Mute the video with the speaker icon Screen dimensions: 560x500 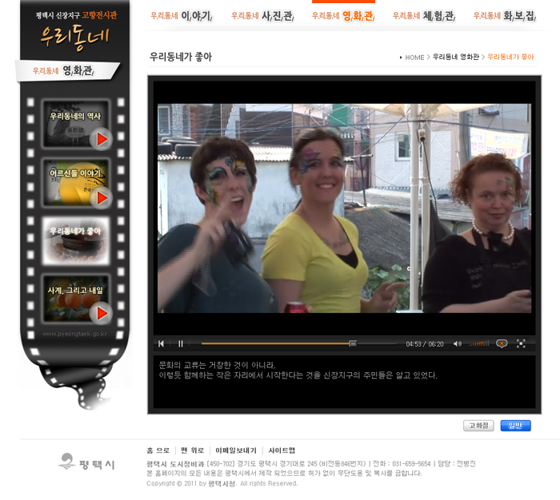pos(457,343)
